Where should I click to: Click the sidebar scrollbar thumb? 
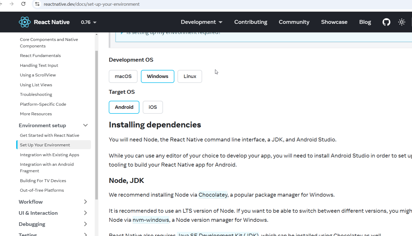(96, 125)
